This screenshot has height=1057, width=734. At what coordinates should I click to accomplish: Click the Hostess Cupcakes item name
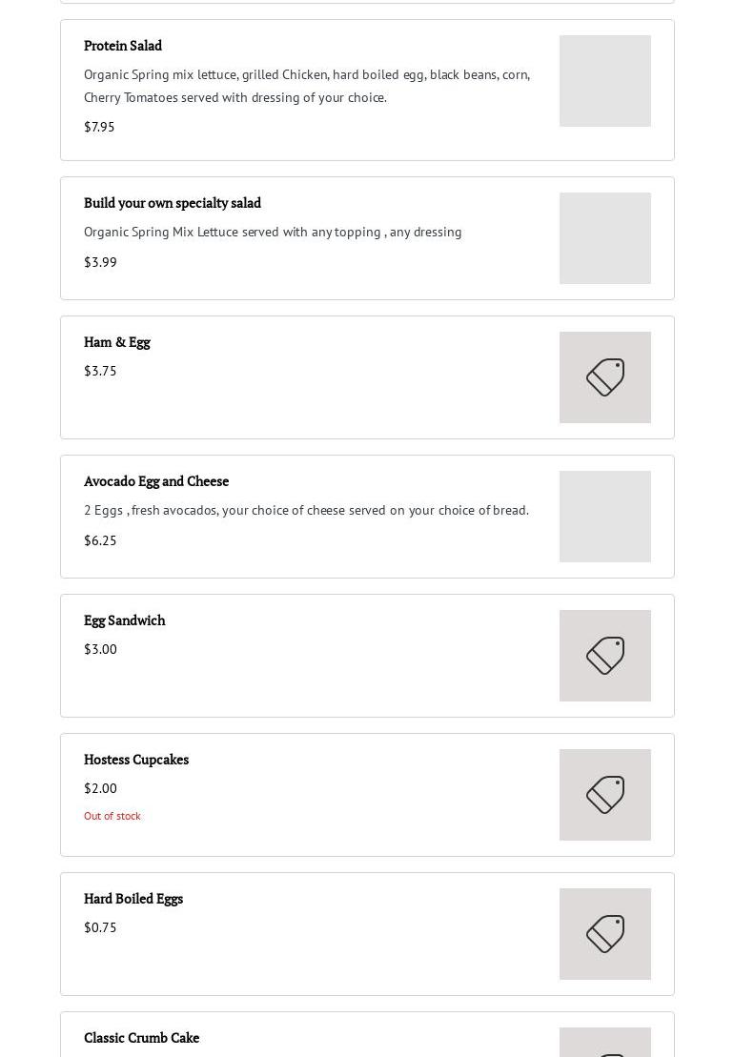point(136,760)
